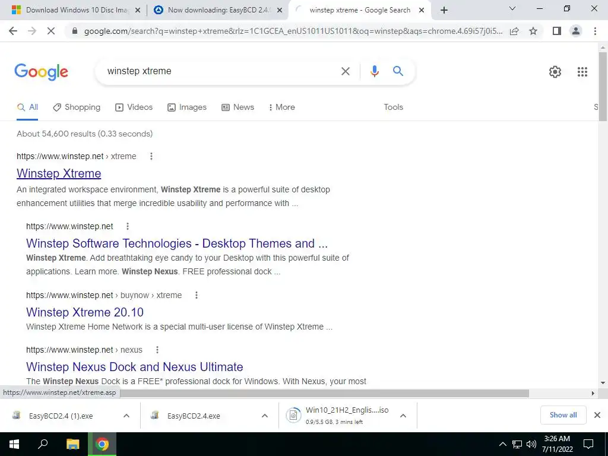Viewport: 608px width, 456px height.
Task: Click the share page icon in address bar
Action: coord(515,31)
